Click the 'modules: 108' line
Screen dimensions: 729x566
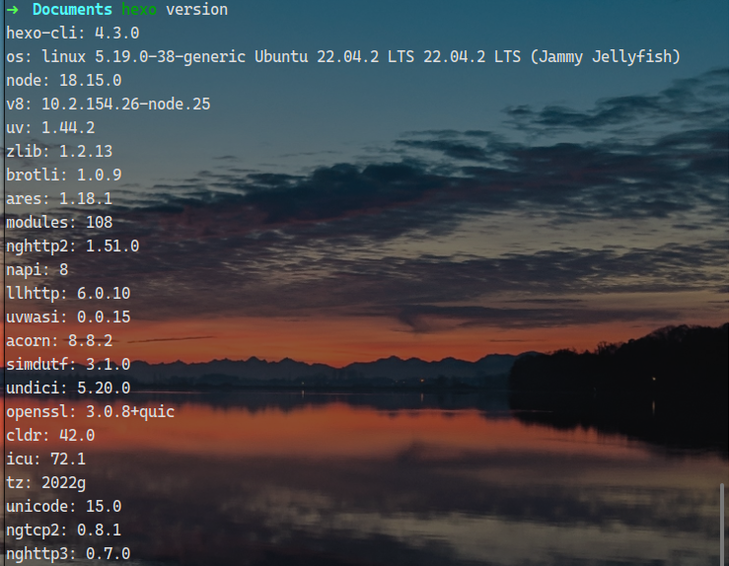point(59,222)
